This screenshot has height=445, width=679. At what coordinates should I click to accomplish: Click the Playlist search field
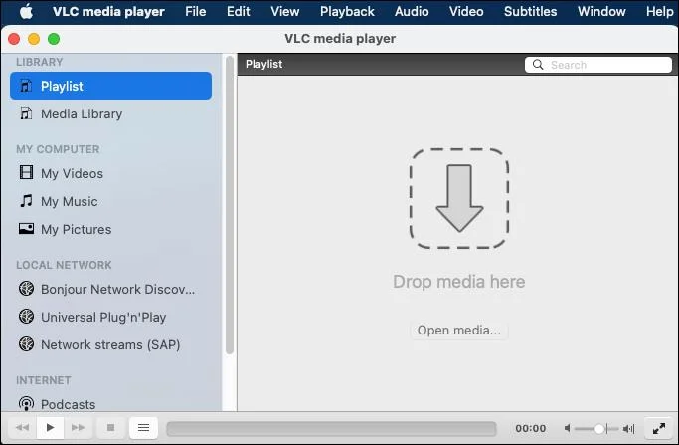pyautogui.click(x=598, y=65)
